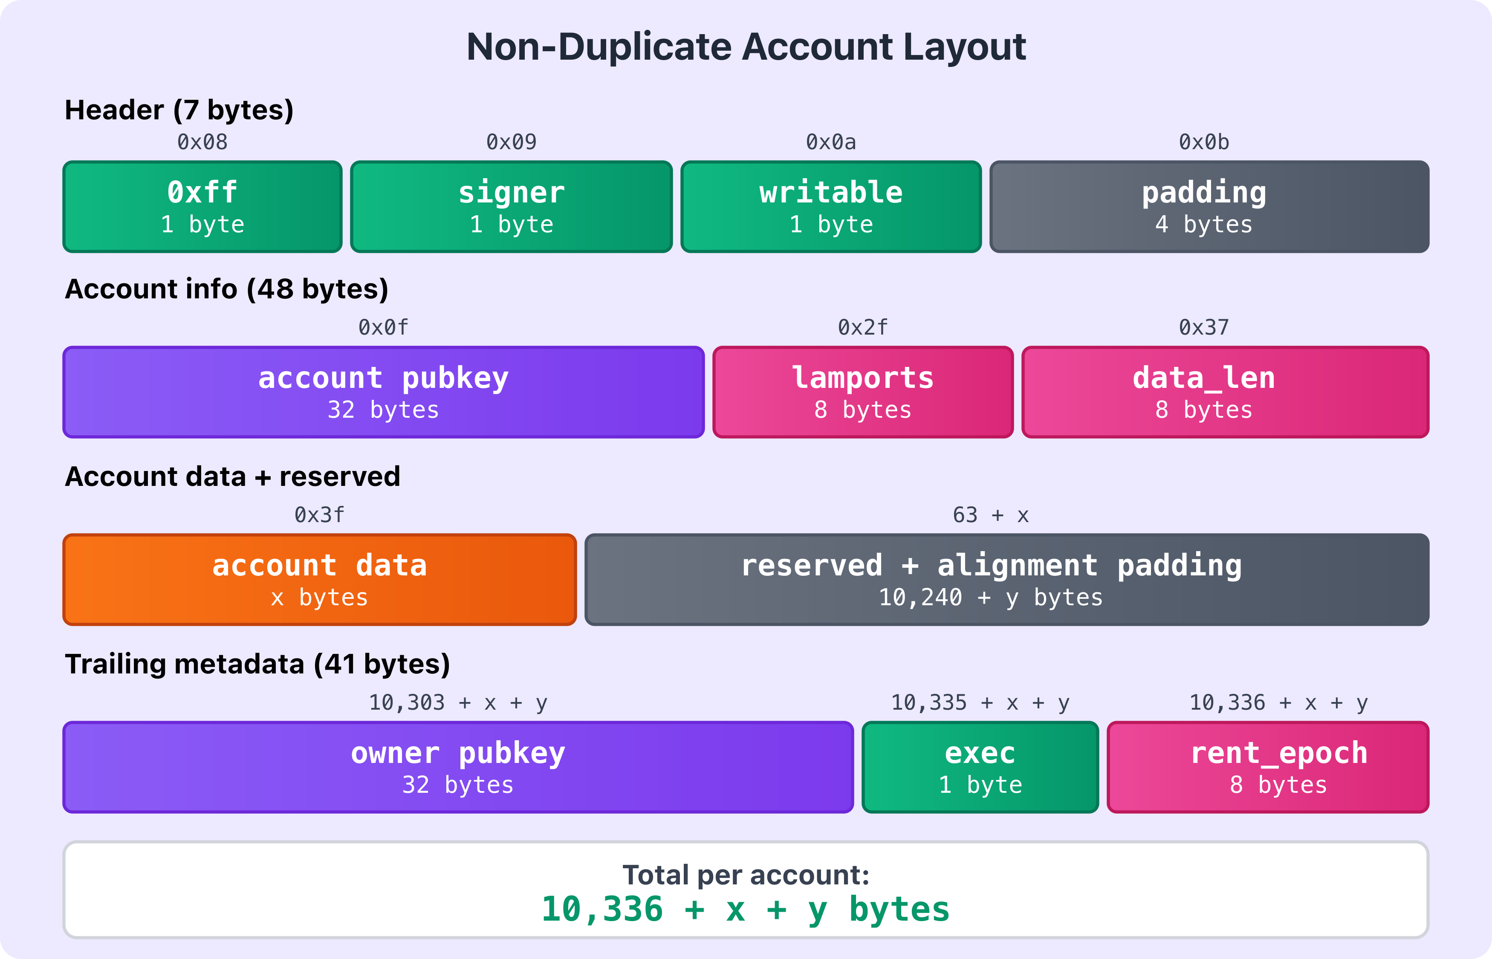The image size is (1492, 959).
Task: Click the Account info (48 bytes) label
Action: [227, 288]
